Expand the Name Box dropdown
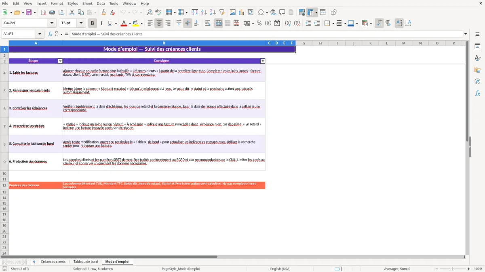This screenshot has width=485, height=272. (40, 34)
